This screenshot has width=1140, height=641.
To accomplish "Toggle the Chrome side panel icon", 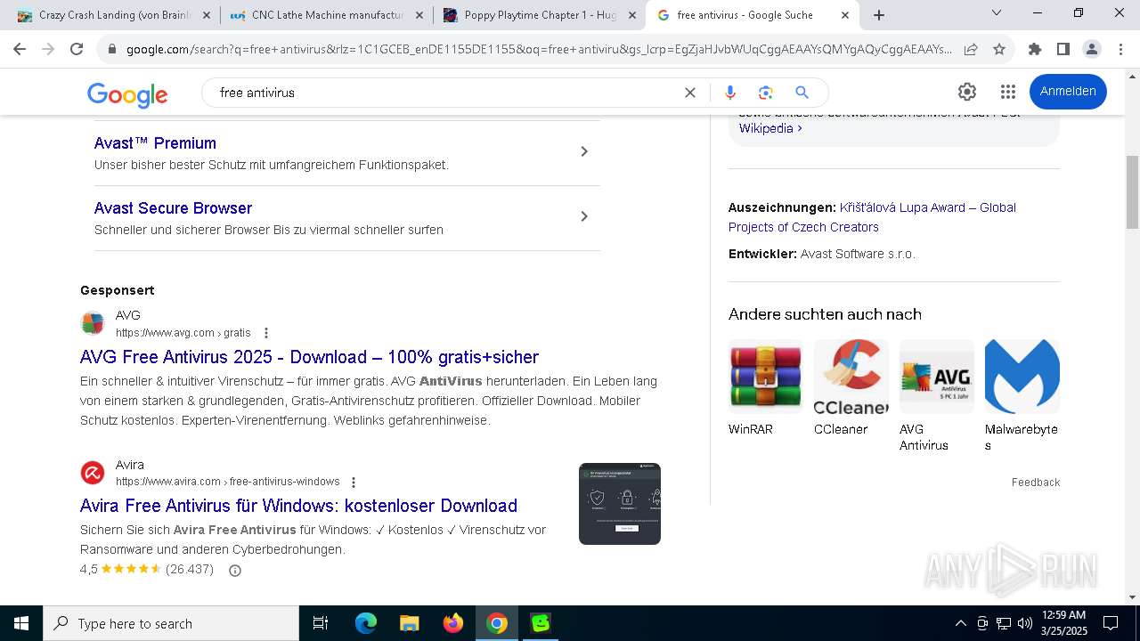I will tap(1063, 50).
